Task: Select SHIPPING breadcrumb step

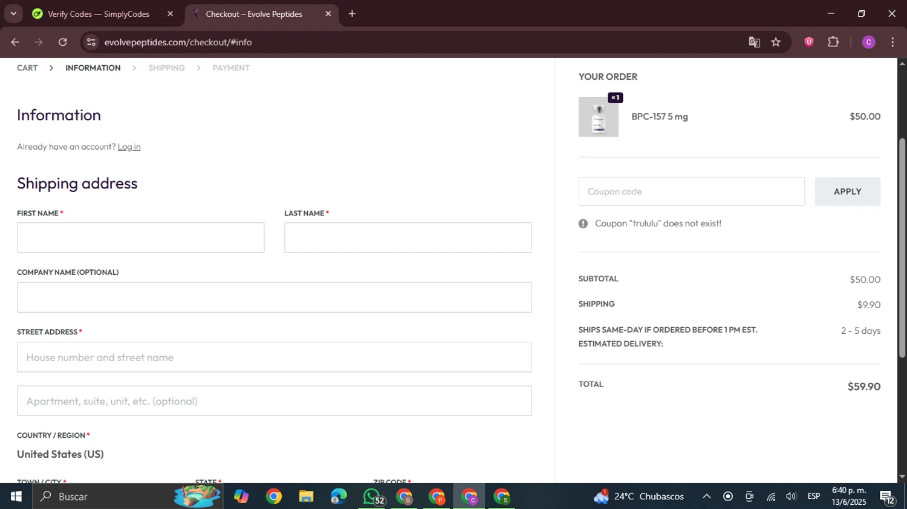Action: pyautogui.click(x=166, y=68)
